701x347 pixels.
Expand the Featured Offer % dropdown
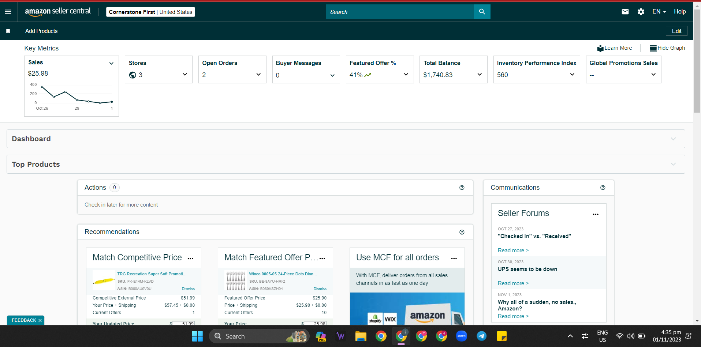(x=406, y=75)
